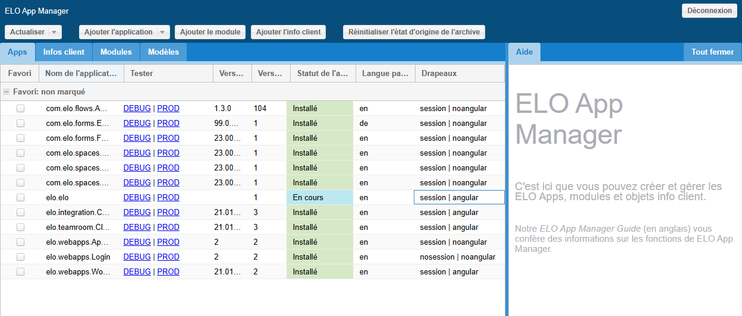
Task: Click Ajouter l'info client
Action: click(x=288, y=32)
